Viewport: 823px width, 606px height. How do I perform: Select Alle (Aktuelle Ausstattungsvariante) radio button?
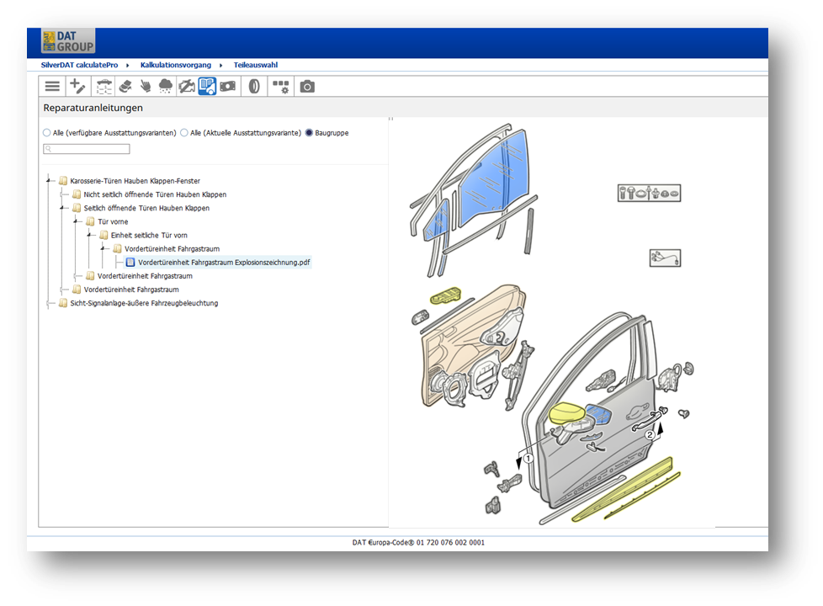coord(184,133)
